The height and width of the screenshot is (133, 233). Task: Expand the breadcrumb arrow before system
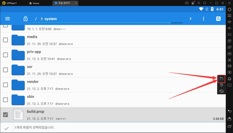click(x=42, y=19)
